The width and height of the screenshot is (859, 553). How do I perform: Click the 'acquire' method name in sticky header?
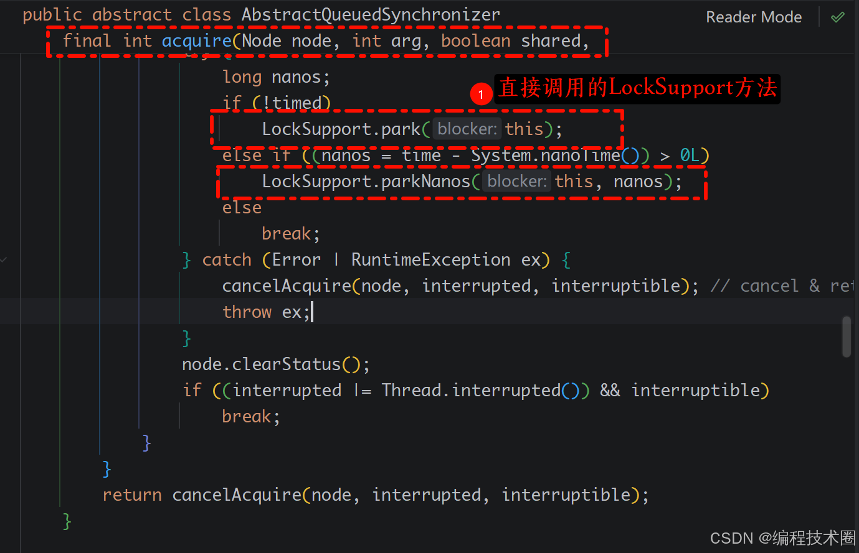click(197, 41)
